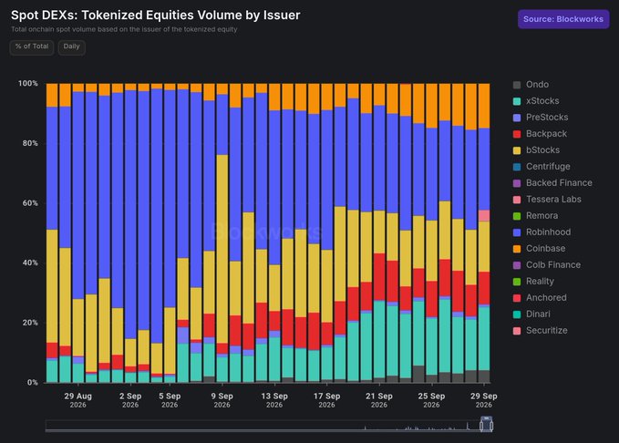Click the 'Source: Blockworks' button
Viewport: 619px width, 443px height.
coord(563,19)
